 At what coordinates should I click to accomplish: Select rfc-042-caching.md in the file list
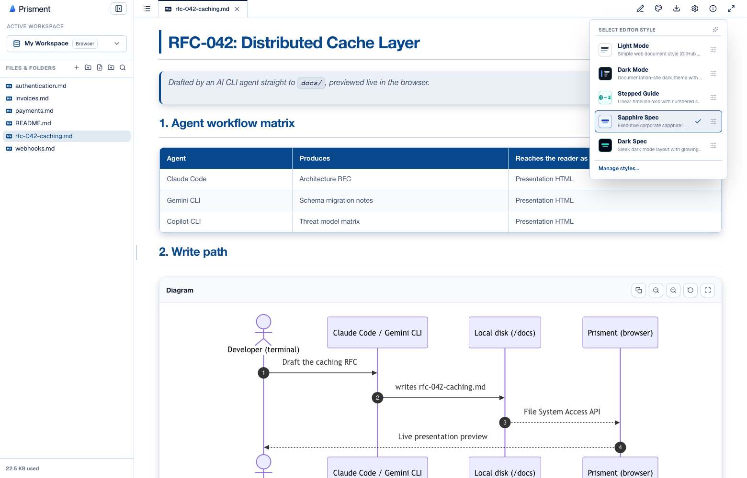(x=67, y=136)
